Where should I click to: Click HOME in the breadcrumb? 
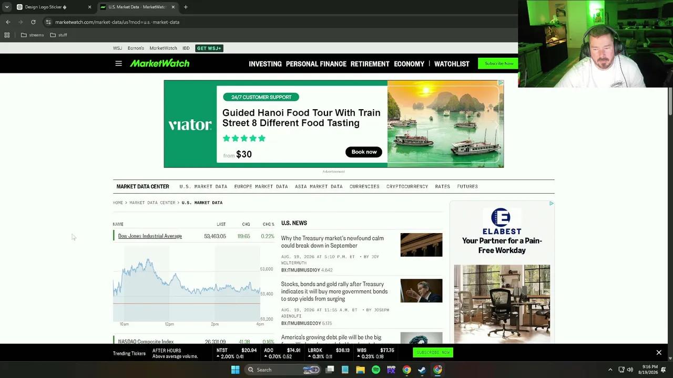118,203
